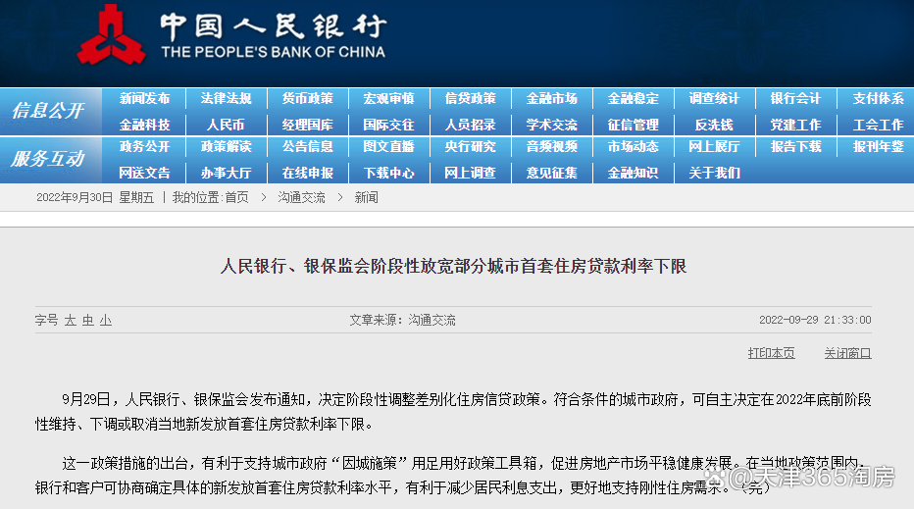Set font size to large (大)

70,320
